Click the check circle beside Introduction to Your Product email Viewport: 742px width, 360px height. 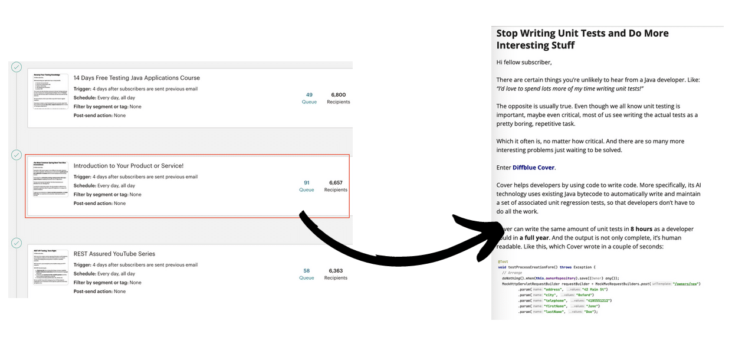click(17, 155)
